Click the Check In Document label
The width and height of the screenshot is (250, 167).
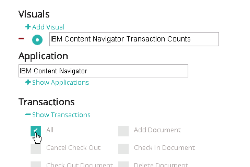(x=164, y=148)
